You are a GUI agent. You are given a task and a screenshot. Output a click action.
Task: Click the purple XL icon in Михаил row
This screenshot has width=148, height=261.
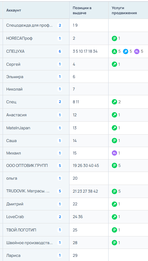(114, 153)
